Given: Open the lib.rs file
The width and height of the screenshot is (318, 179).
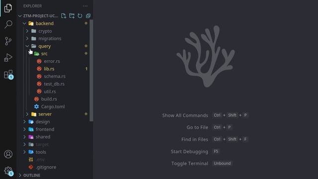Looking at the screenshot, I should pyautogui.click(x=49, y=69).
